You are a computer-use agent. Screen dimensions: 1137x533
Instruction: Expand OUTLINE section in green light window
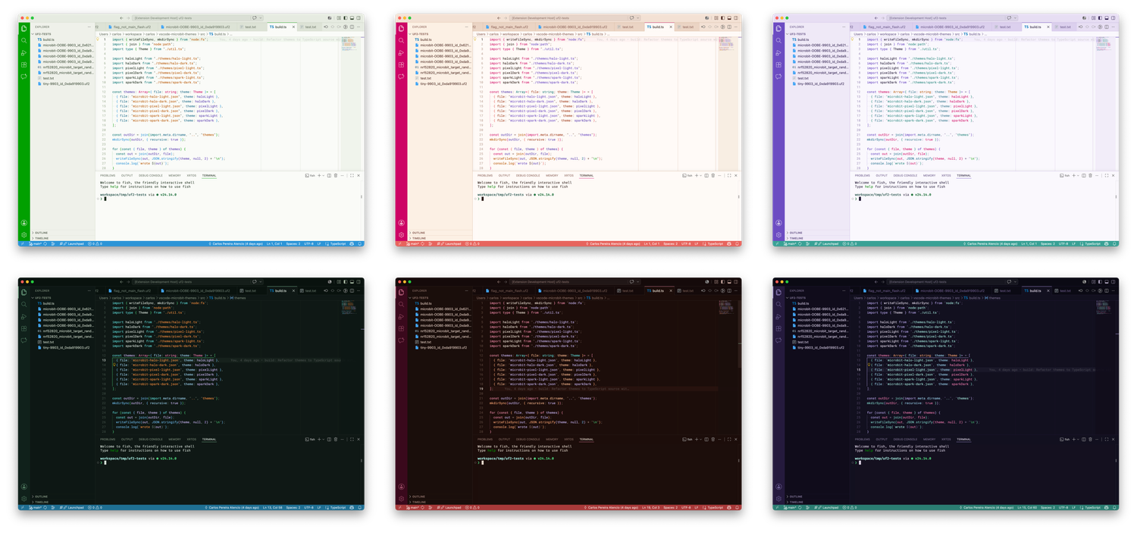coord(63,233)
